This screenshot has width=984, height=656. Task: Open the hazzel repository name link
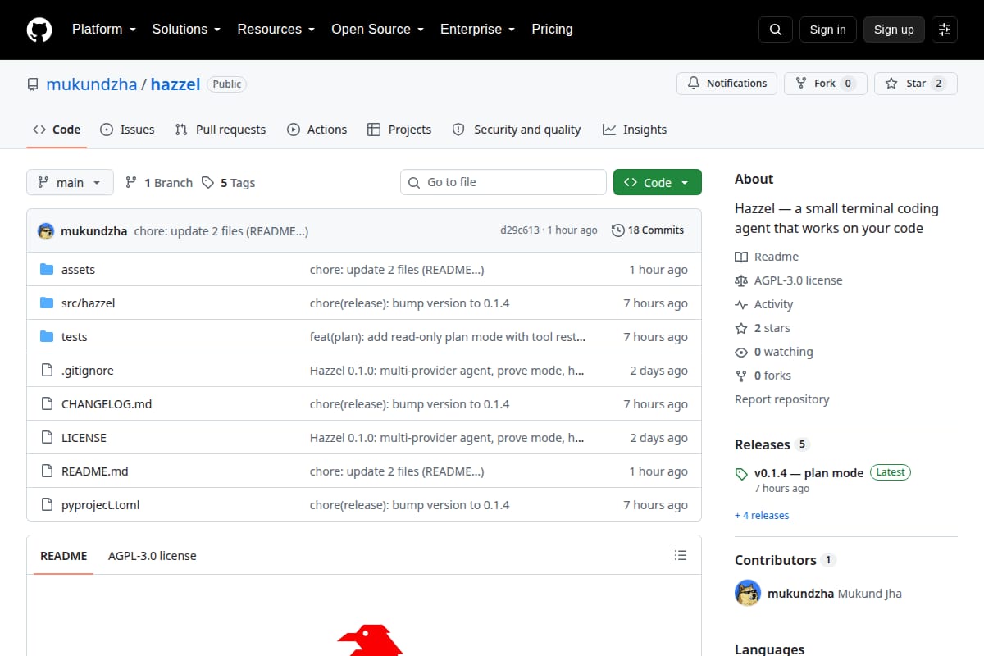175,84
